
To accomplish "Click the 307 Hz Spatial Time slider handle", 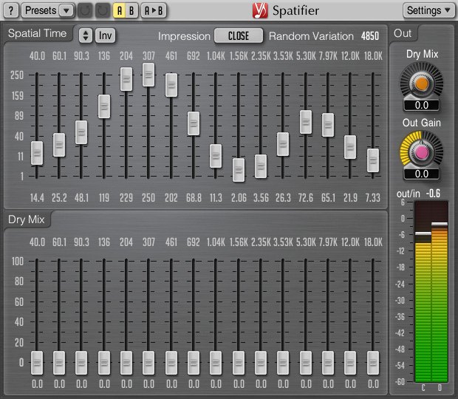I will (148, 74).
